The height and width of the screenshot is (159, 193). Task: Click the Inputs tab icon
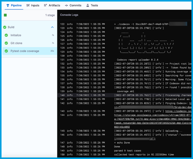[28, 5]
